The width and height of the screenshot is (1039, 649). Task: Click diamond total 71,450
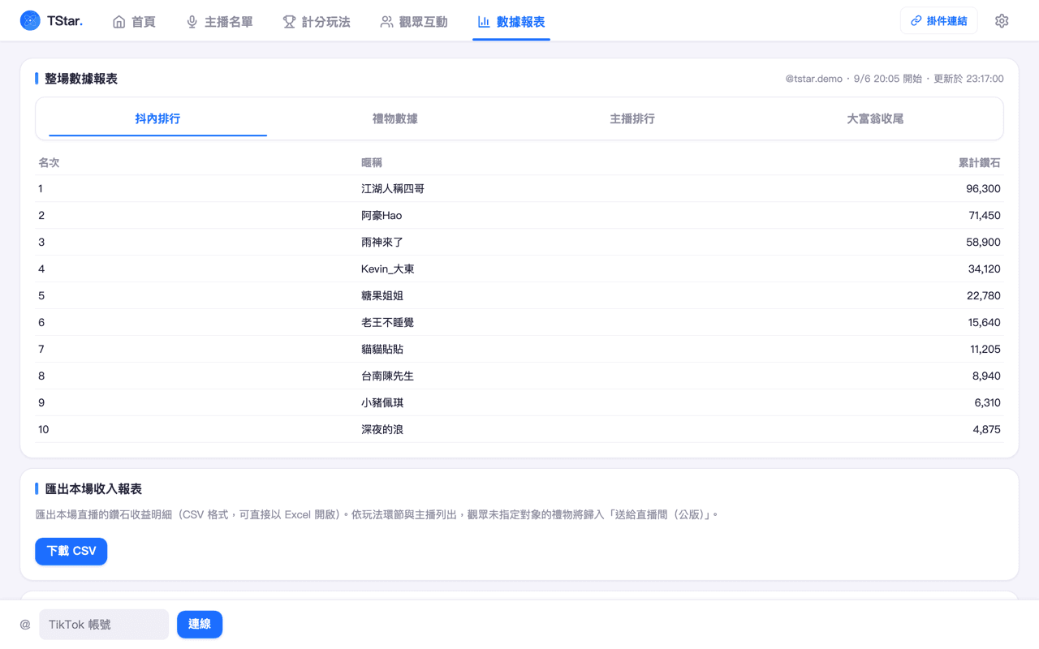tap(985, 215)
